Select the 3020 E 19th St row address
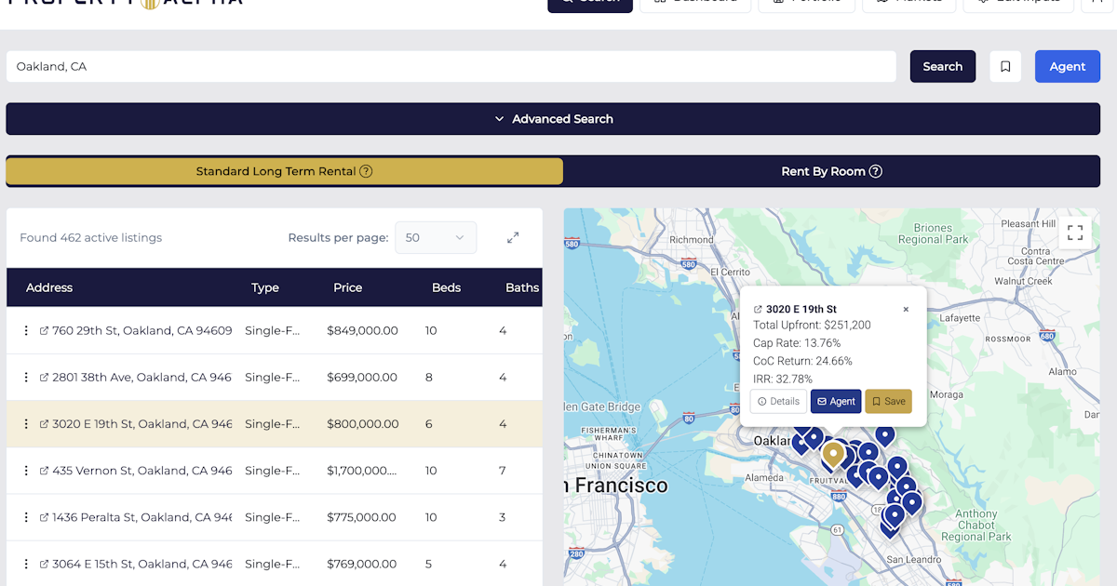 tap(142, 423)
